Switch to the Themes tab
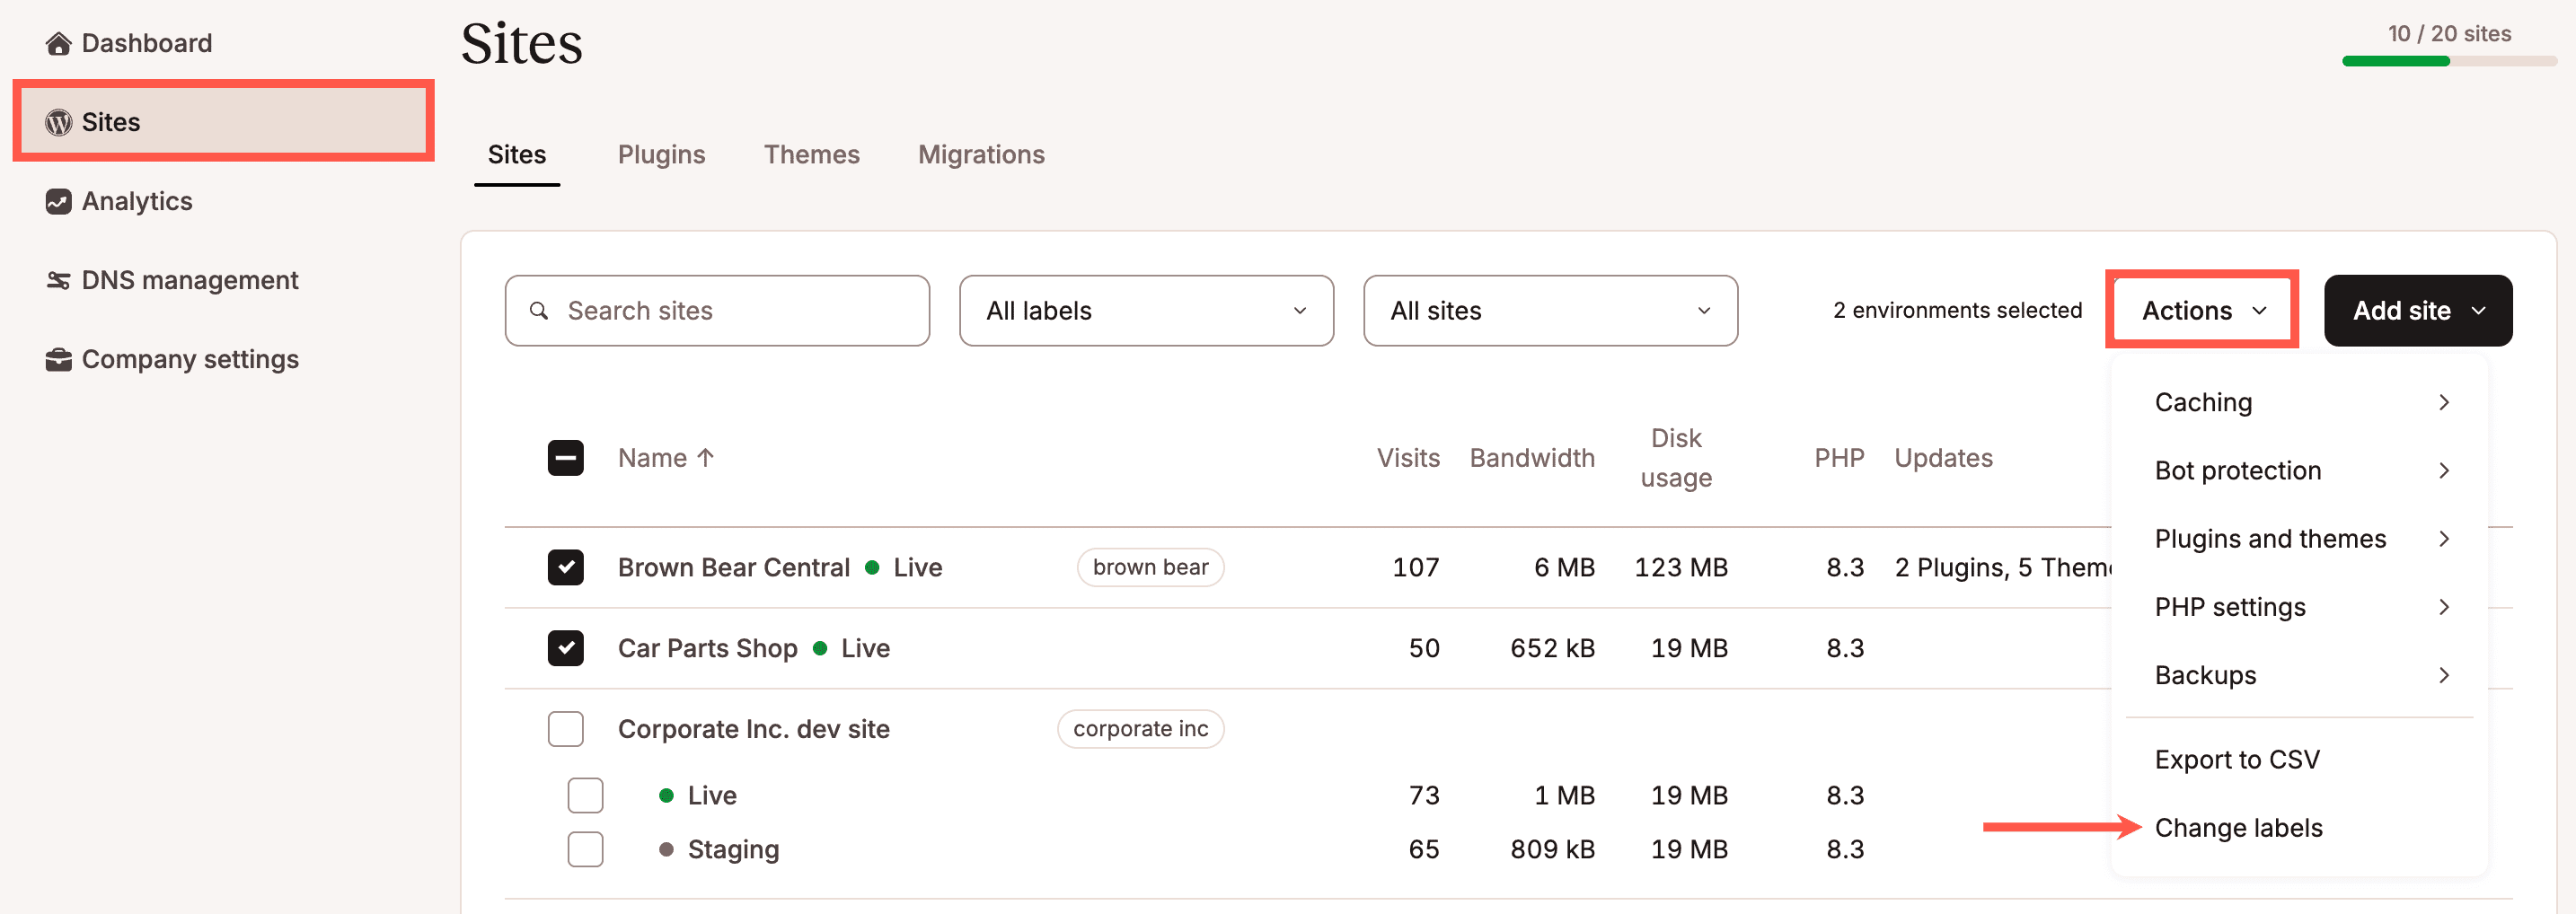The width and height of the screenshot is (2576, 914). (811, 154)
